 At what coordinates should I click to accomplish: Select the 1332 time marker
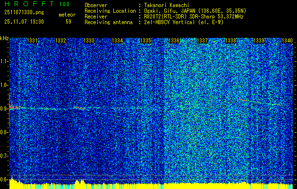pos(60,41)
